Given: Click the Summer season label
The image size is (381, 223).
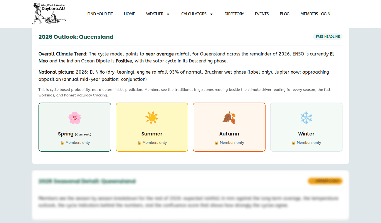Looking at the screenshot, I should [152, 134].
